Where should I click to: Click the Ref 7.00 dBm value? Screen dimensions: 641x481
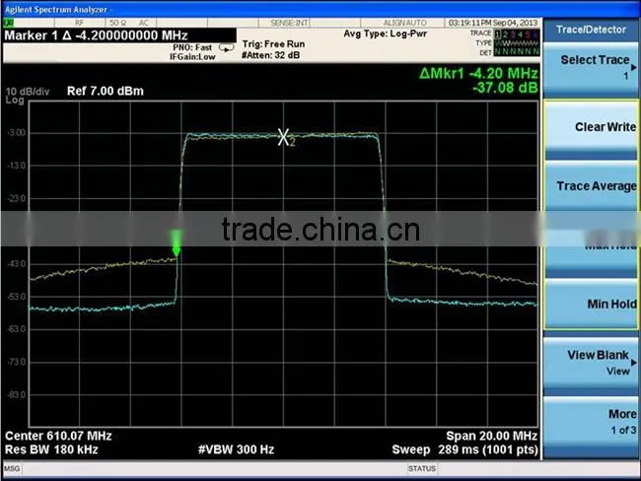(106, 91)
